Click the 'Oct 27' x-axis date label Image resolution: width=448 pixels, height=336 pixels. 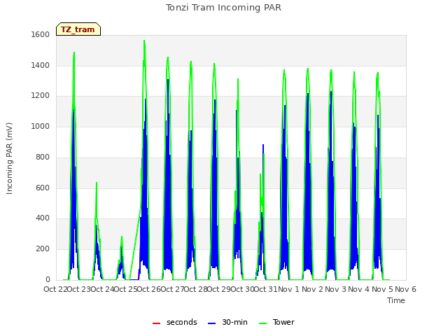point(172,289)
